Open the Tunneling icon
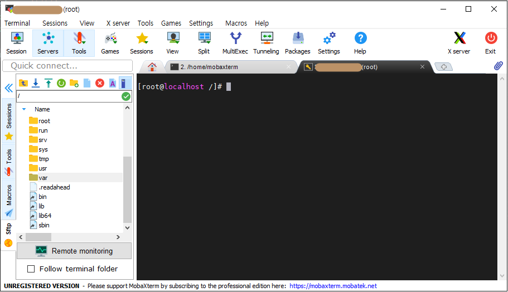 [x=267, y=43]
